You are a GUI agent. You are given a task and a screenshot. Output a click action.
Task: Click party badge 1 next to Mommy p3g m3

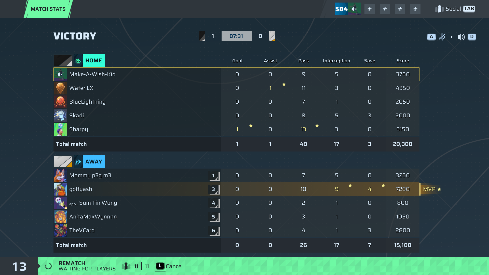pos(214,175)
